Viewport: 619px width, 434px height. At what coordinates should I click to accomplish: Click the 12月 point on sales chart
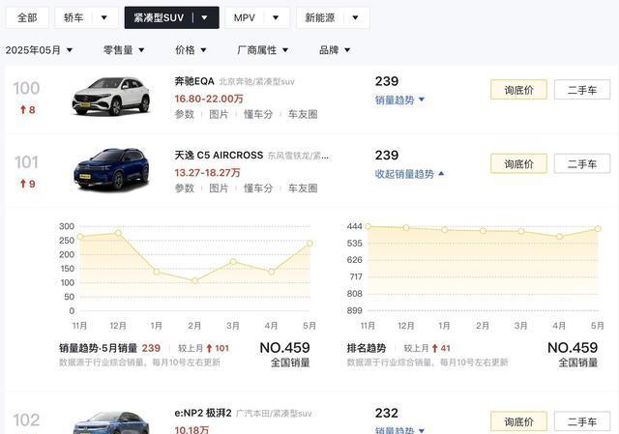point(118,233)
